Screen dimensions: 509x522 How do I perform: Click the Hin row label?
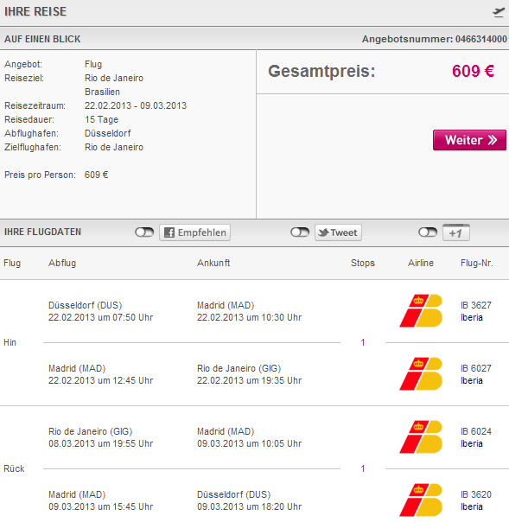click(x=10, y=342)
